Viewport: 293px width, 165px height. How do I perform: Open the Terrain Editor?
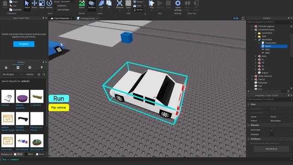(82, 5)
